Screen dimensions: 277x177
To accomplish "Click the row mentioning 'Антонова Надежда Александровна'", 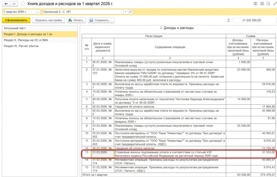I will (170, 101).
